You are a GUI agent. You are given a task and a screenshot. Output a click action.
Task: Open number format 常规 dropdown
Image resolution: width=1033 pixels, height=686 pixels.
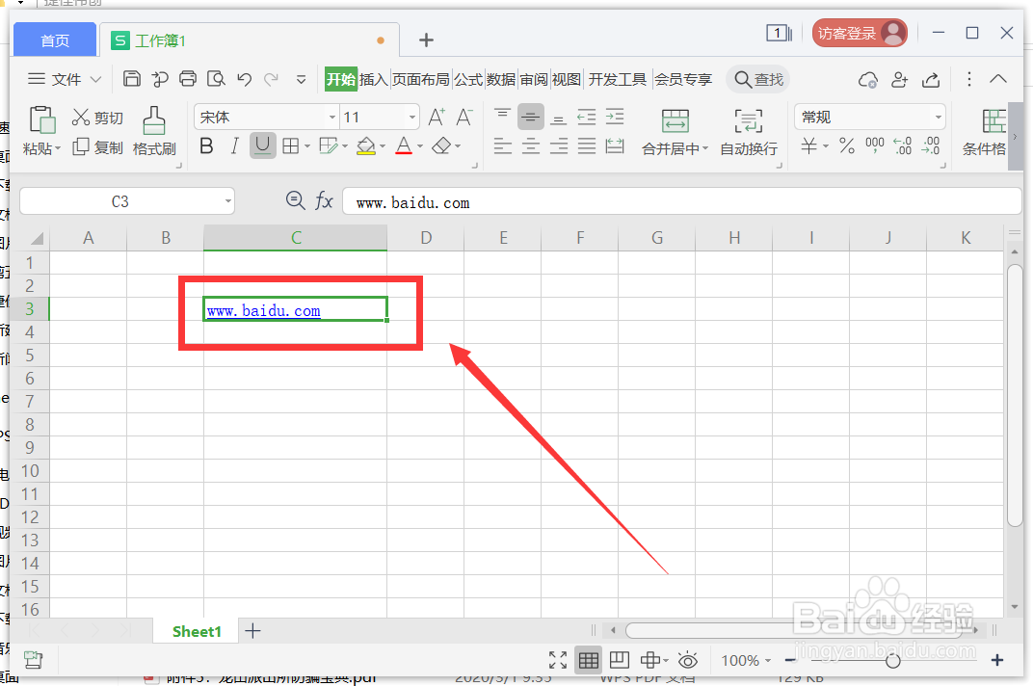[939, 118]
